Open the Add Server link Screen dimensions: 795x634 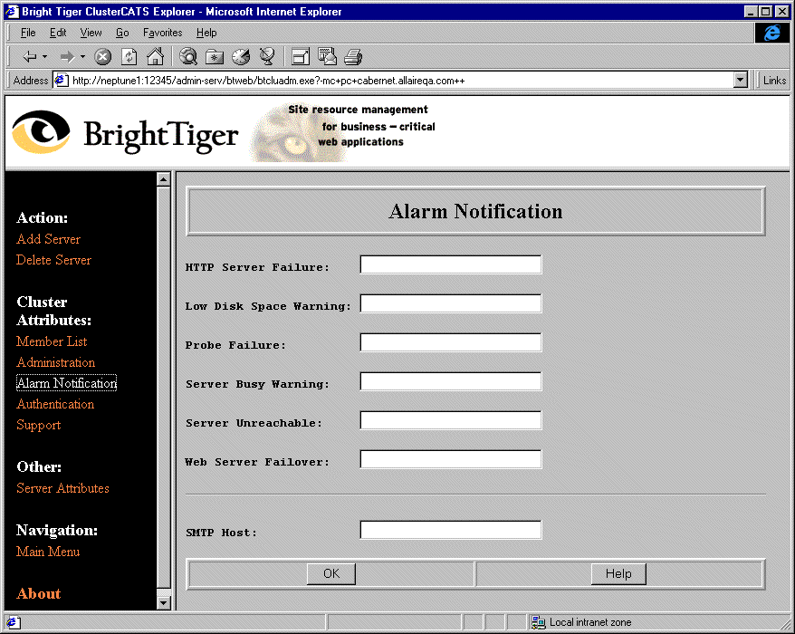tap(48, 239)
